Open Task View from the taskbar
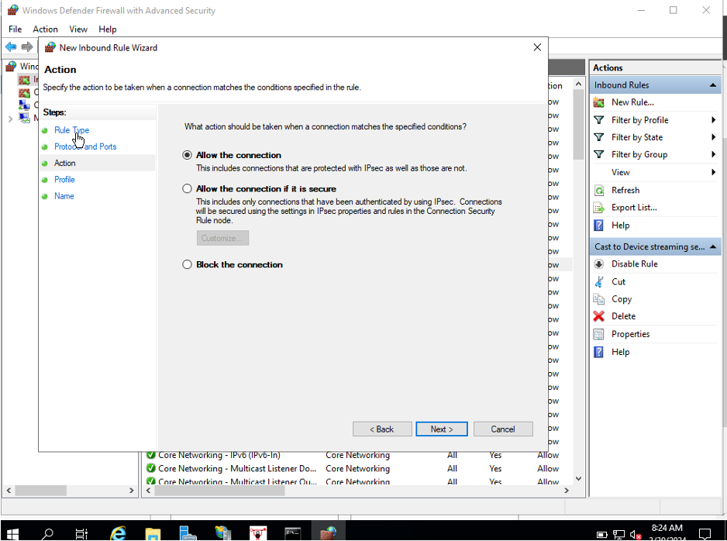This screenshot has height=541, width=727. [81, 533]
